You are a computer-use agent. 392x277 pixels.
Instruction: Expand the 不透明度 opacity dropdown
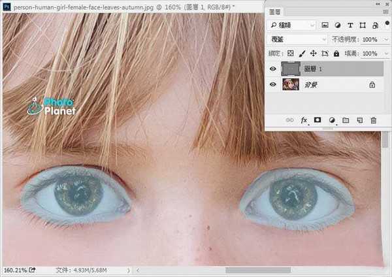pos(385,39)
